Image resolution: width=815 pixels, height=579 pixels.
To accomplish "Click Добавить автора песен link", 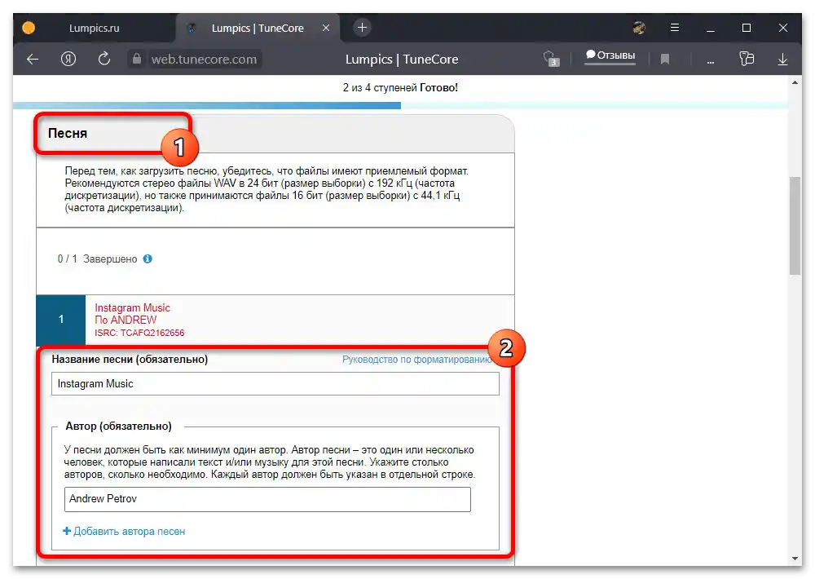I will tap(124, 531).
